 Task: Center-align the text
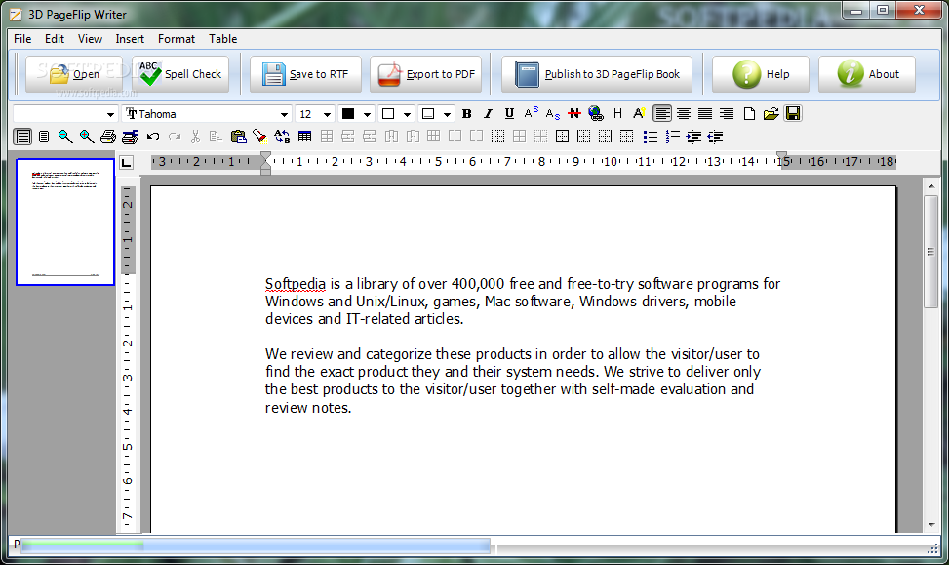[x=684, y=114]
